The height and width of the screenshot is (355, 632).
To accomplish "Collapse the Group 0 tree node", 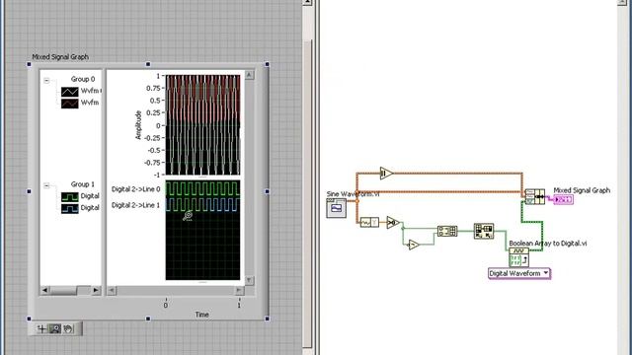I will (46, 81).
